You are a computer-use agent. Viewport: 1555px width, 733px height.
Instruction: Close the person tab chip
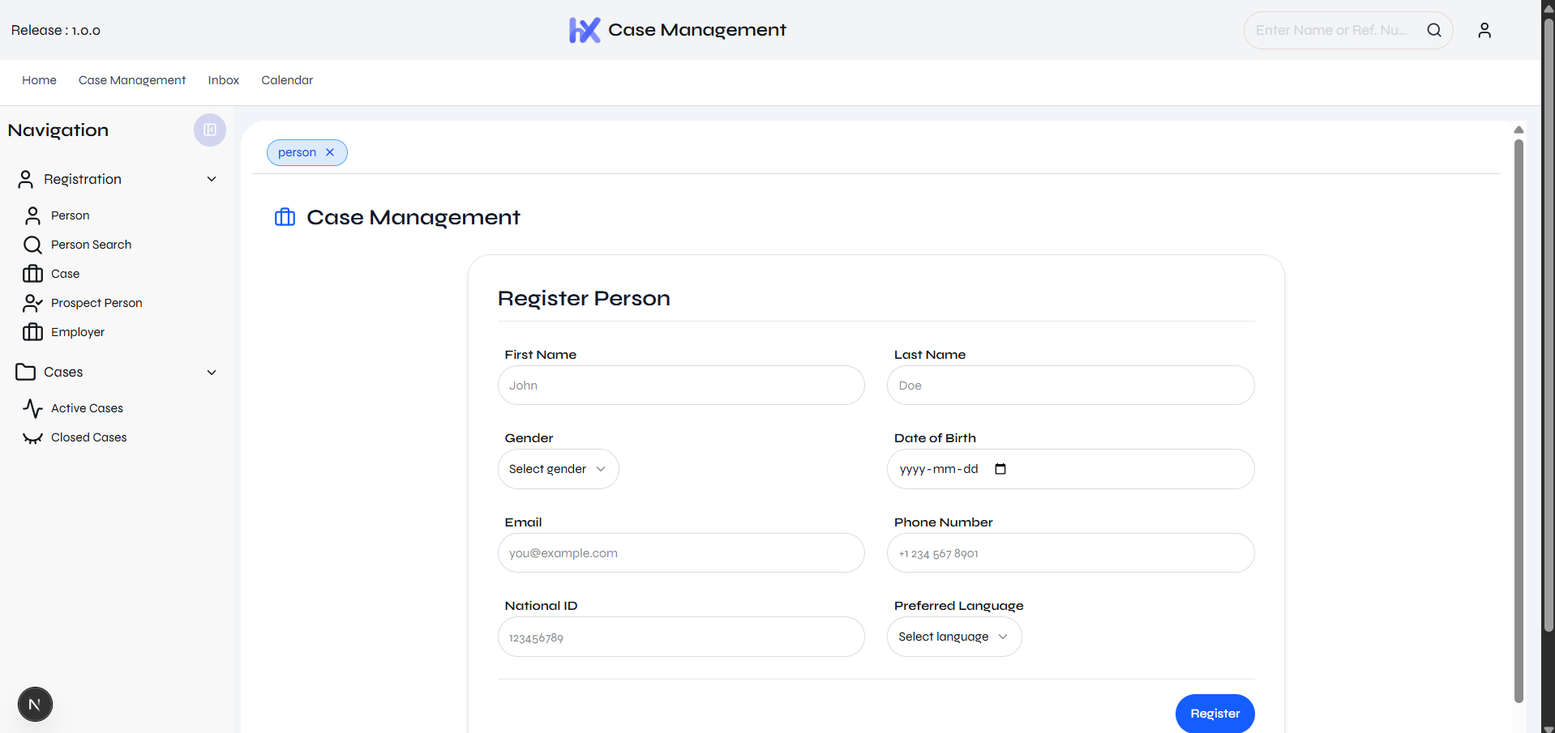tap(330, 152)
